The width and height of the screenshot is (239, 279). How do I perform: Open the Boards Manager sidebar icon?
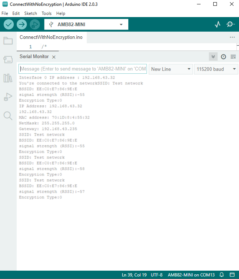click(8, 59)
